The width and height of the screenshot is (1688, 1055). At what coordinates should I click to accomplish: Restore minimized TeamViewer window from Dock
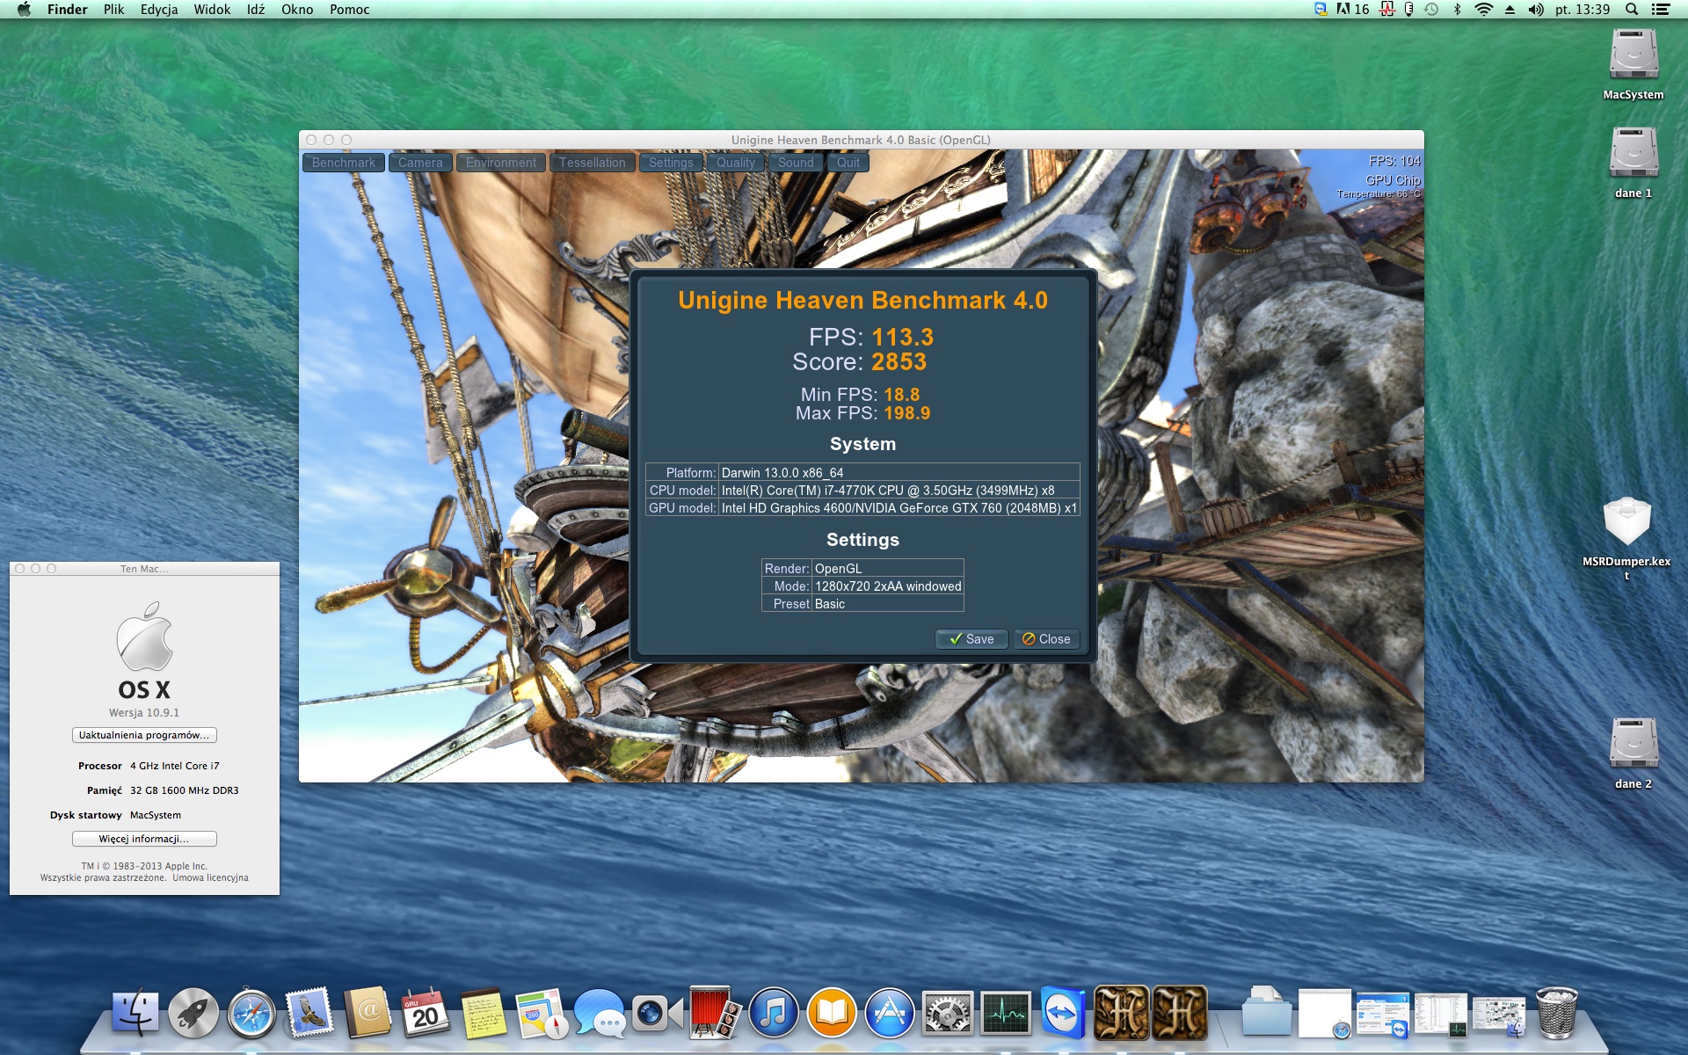tap(1383, 1013)
